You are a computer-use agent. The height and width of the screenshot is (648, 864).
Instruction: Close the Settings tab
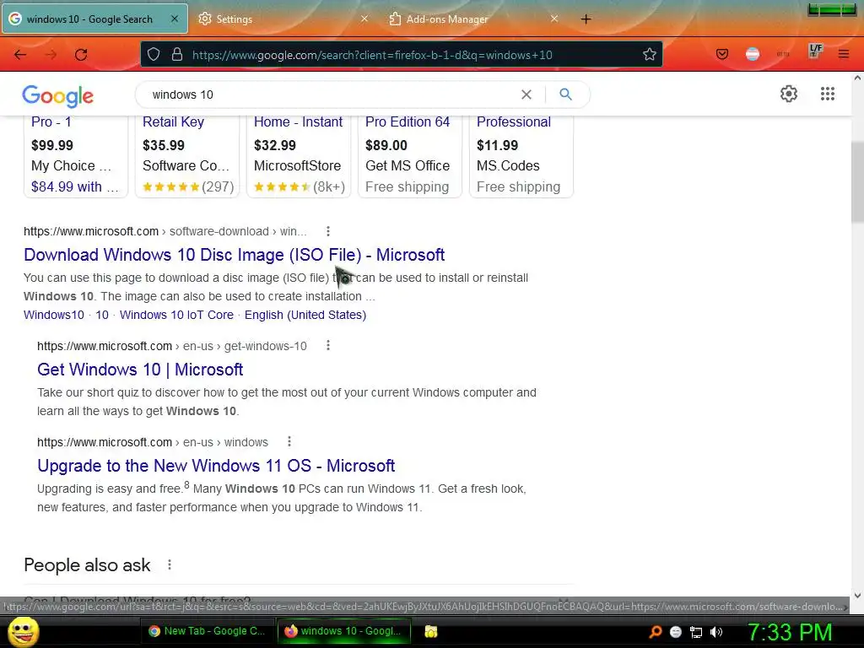364,19
